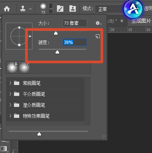
Task: Click the 硬度 label text
Action: pyautogui.click(x=44, y=42)
